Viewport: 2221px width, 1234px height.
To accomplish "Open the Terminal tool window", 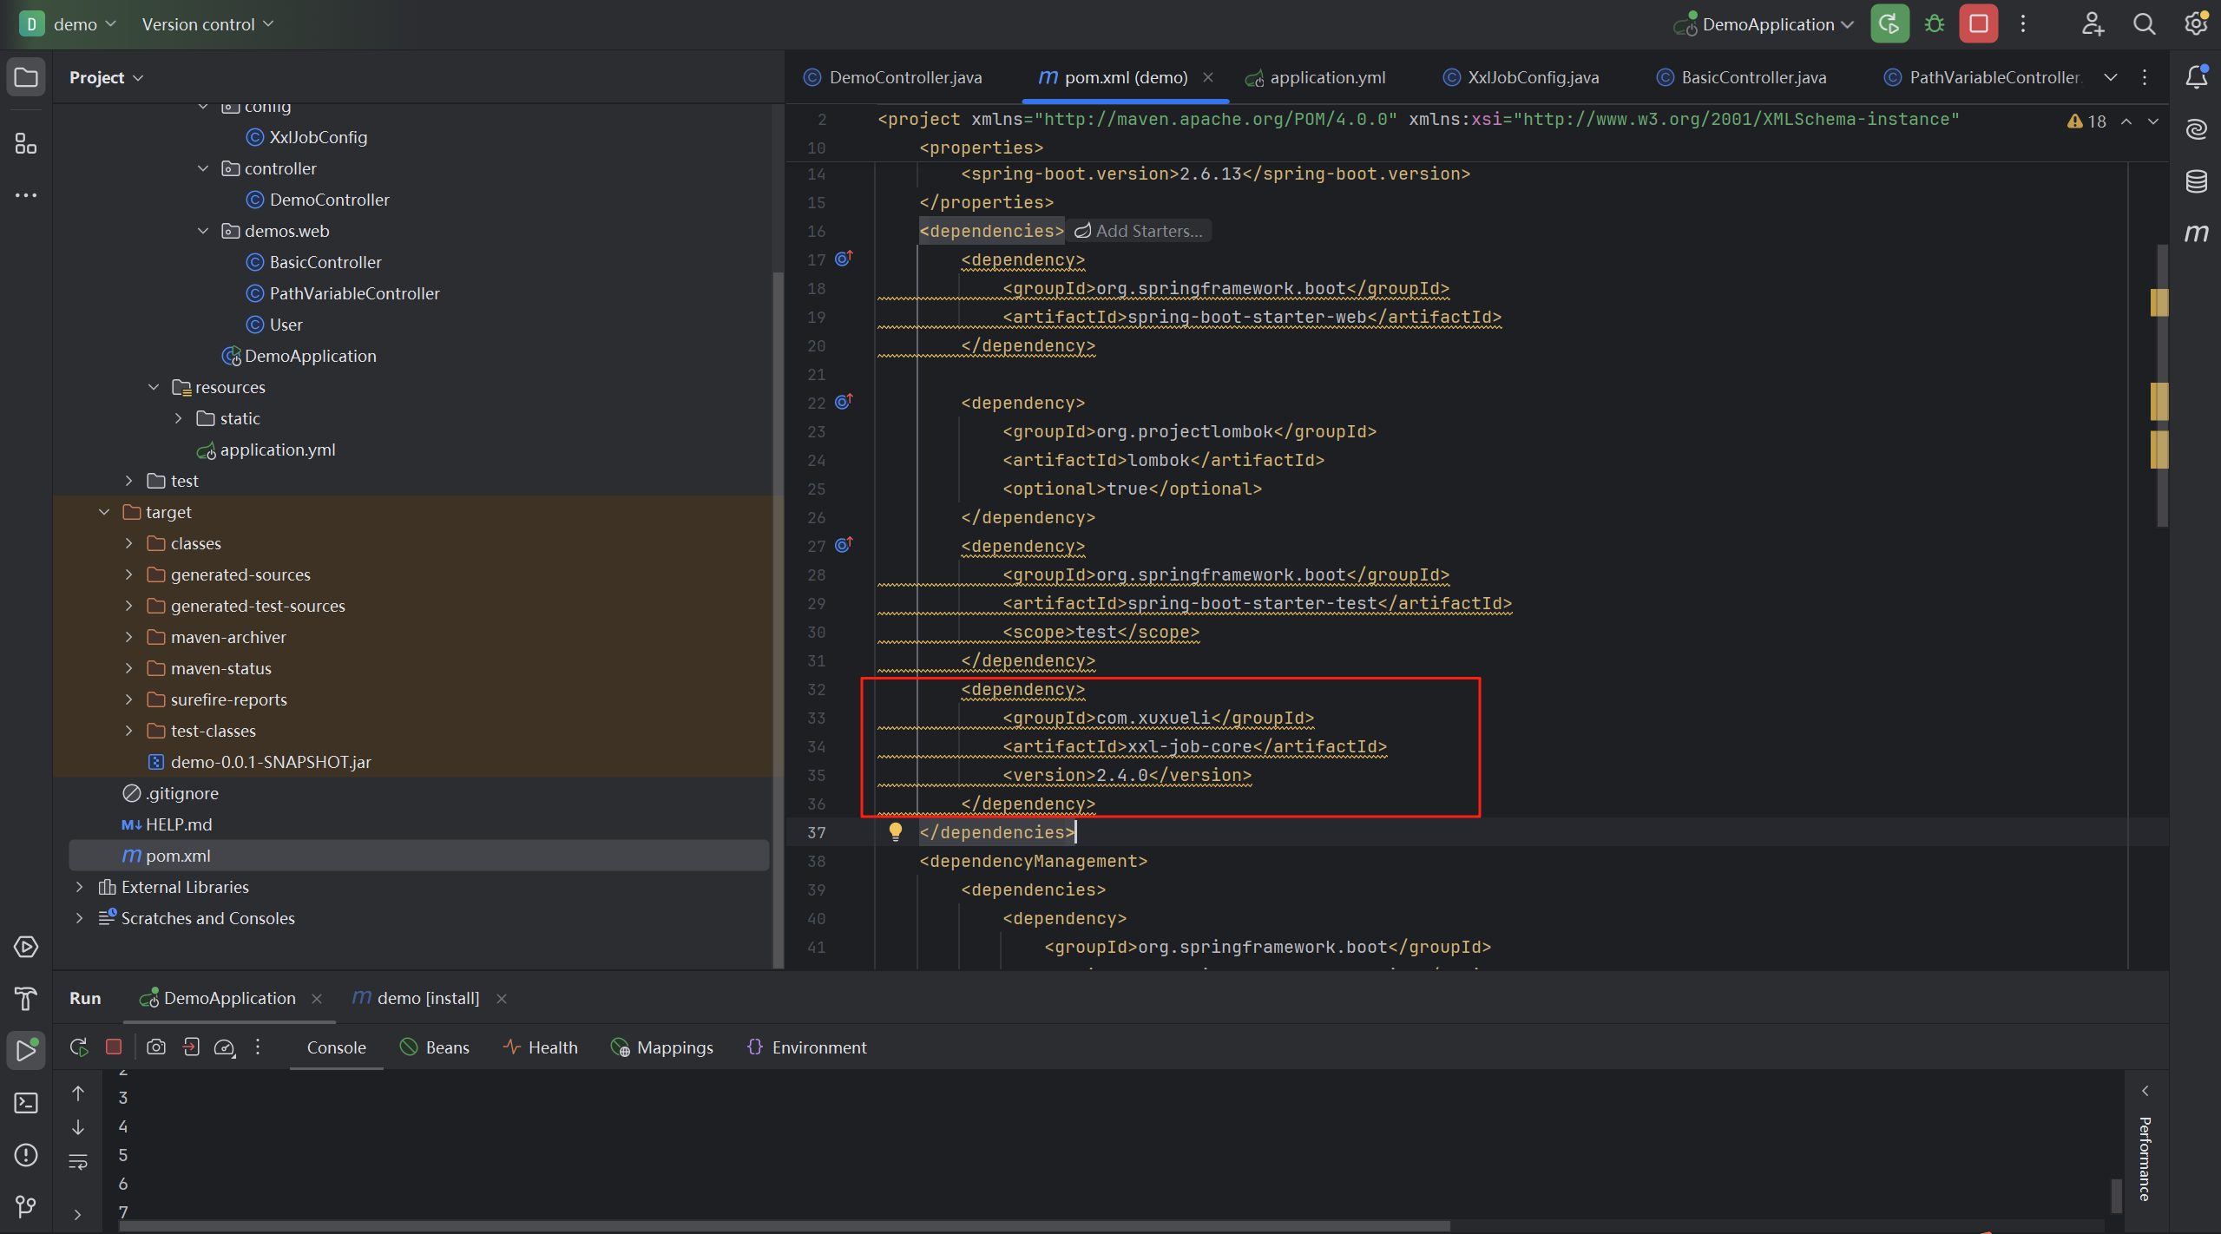I will click(26, 1103).
